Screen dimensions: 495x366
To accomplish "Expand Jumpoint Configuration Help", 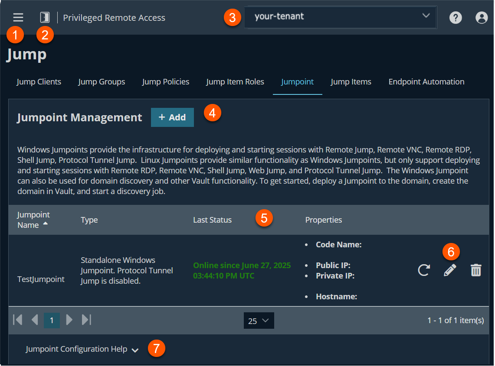I will 82,349.
